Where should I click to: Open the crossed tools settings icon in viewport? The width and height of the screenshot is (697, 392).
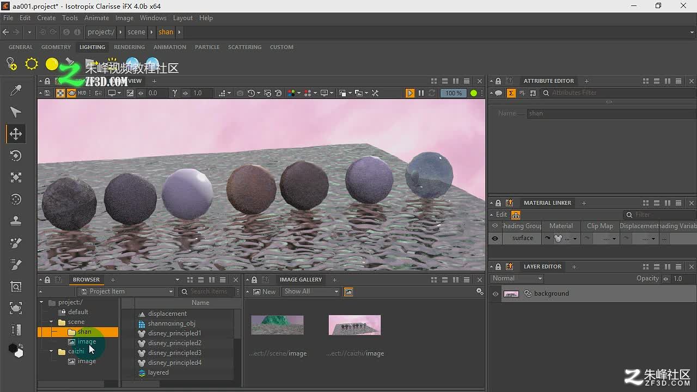[375, 93]
